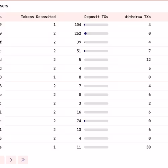The image size is (168, 168).
Task: Select withdraw count 2
Action: (150, 103)
